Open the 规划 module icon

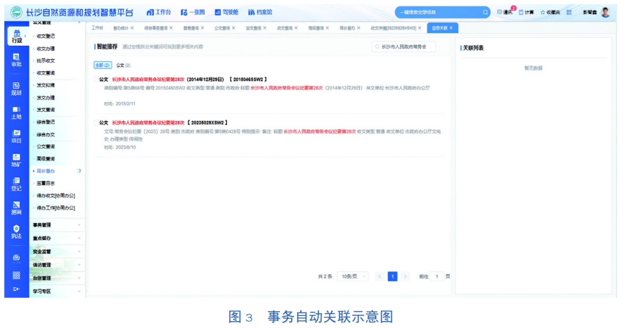[16, 89]
